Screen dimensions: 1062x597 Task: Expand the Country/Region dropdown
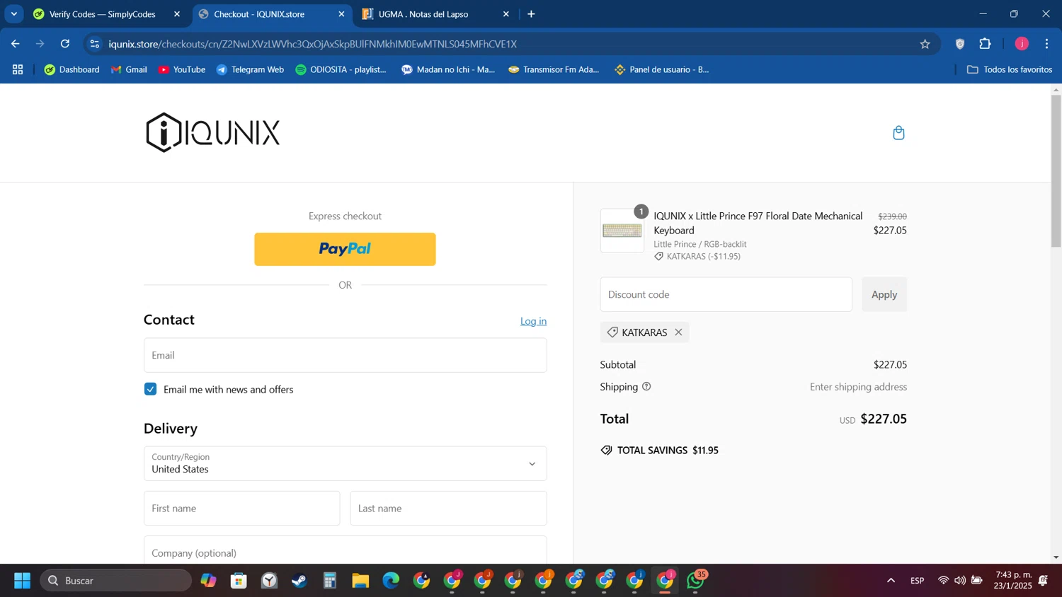(x=345, y=463)
